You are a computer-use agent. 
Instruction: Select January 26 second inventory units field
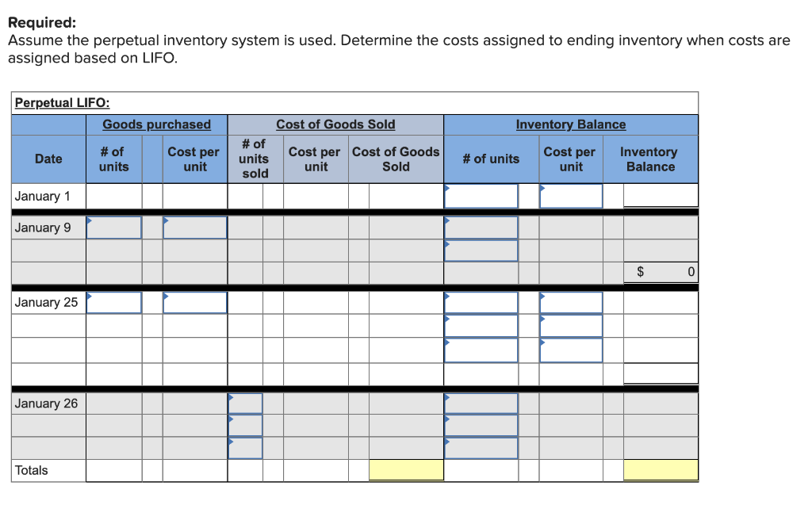pos(481,426)
